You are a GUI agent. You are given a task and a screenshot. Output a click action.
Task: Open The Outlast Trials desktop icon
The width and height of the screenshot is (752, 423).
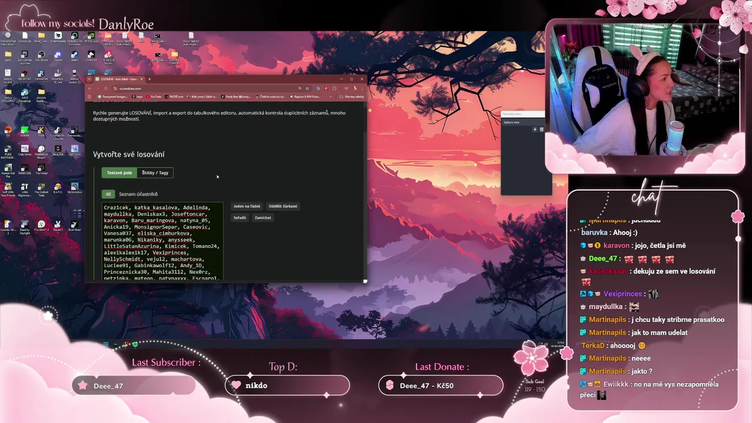click(x=41, y=190)
